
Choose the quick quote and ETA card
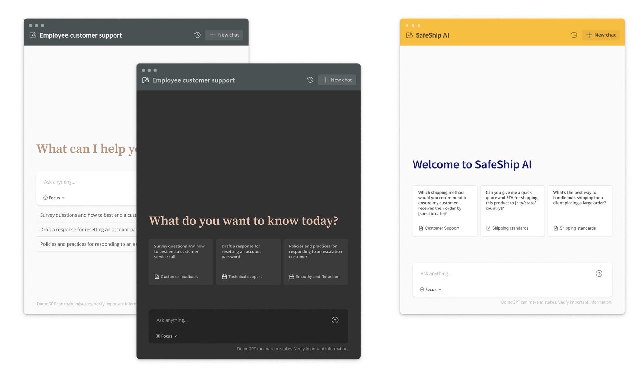click(x=512, y=211)
